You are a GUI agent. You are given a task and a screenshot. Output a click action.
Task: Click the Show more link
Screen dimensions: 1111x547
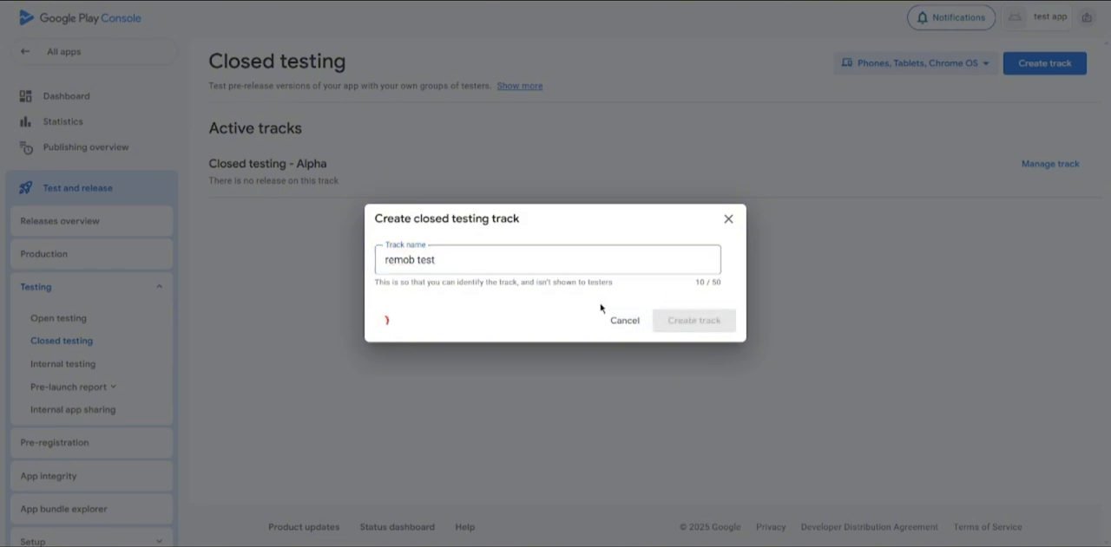point(520,86)
